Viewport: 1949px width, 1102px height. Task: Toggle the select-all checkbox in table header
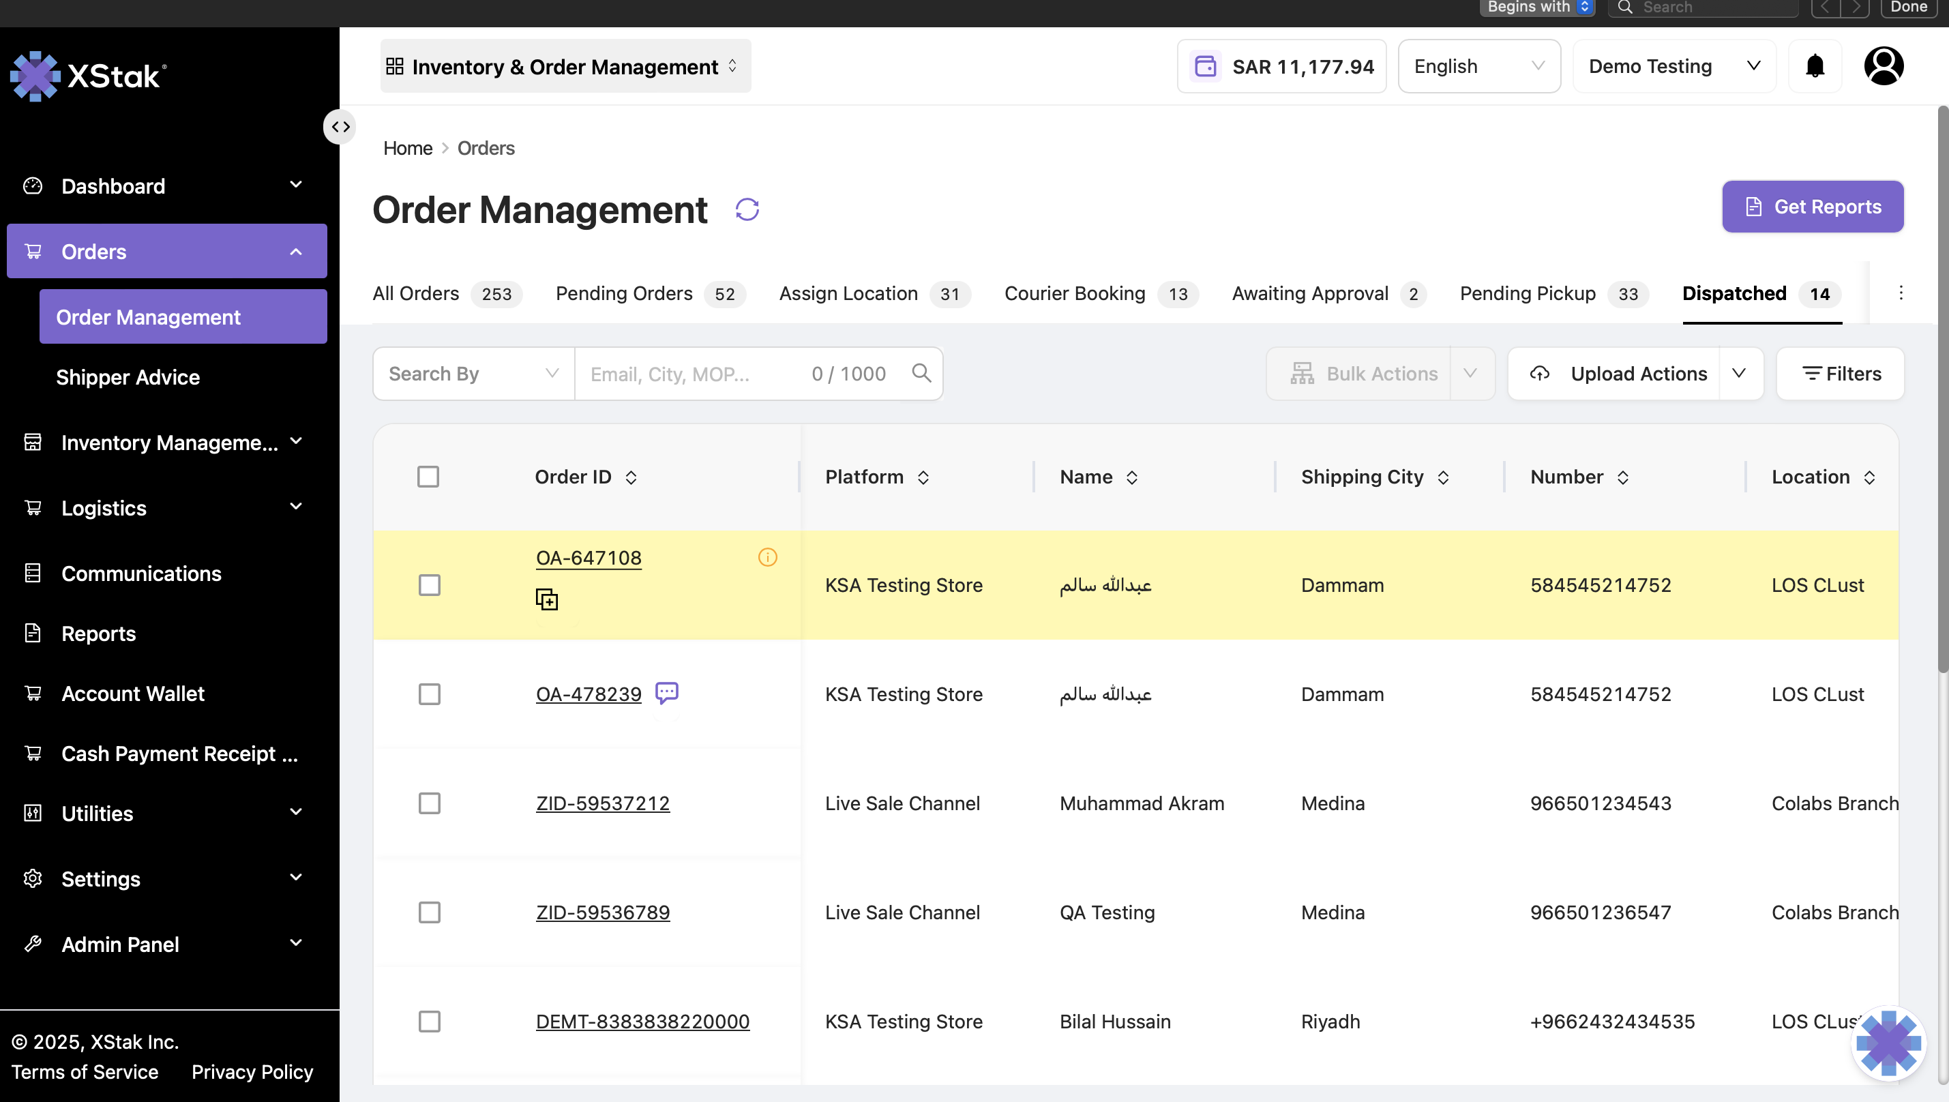click(x=428, y=477)
